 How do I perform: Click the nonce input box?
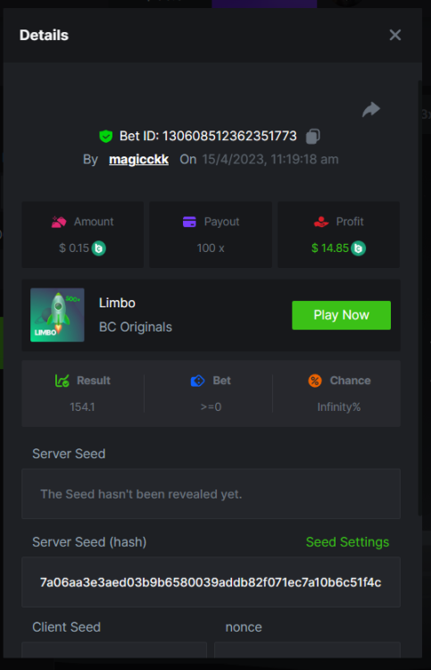(307, 650)
